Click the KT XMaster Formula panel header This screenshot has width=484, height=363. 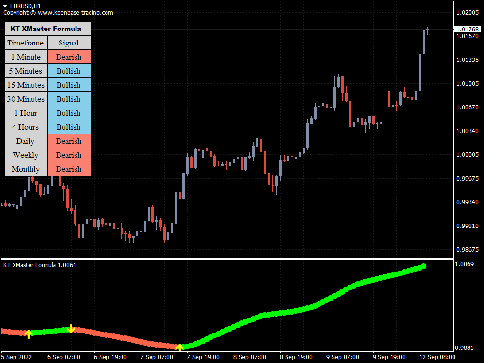47,29
